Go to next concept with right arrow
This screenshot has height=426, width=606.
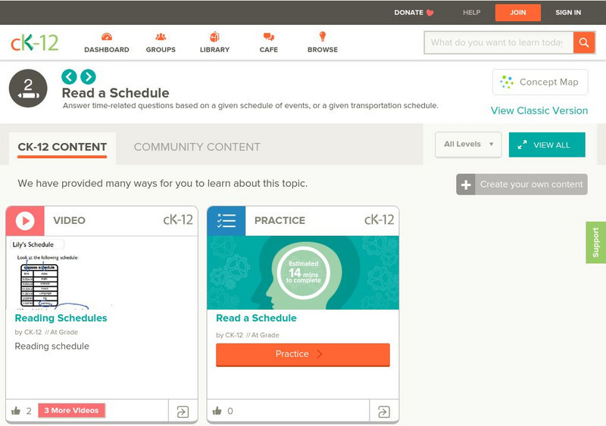pyautogui.click(x=88, y=76)
